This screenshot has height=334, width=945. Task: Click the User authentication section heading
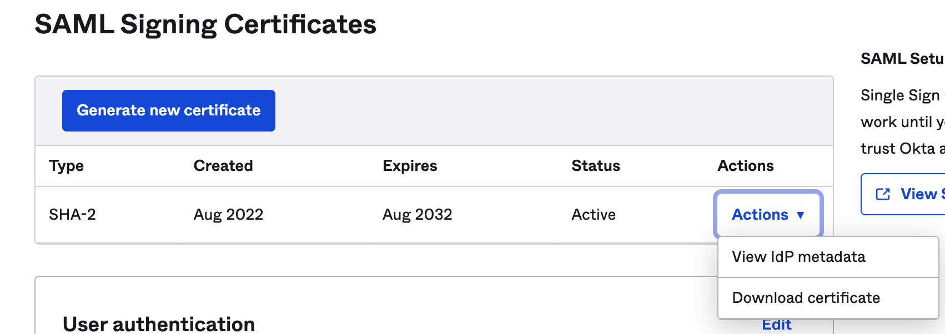pos(159,325)
